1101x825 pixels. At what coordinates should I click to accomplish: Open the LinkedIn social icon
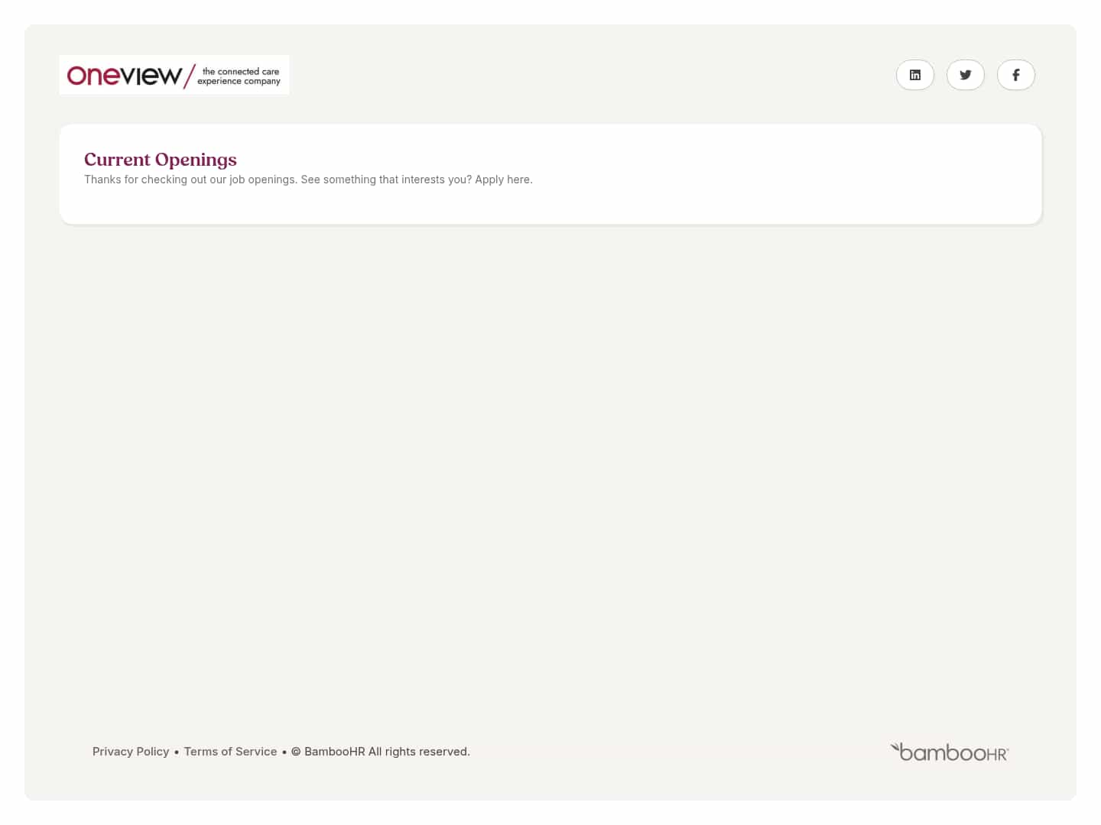click(x=915, y=75)
